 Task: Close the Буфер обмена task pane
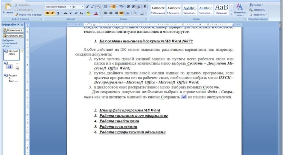tap(22, 25)
